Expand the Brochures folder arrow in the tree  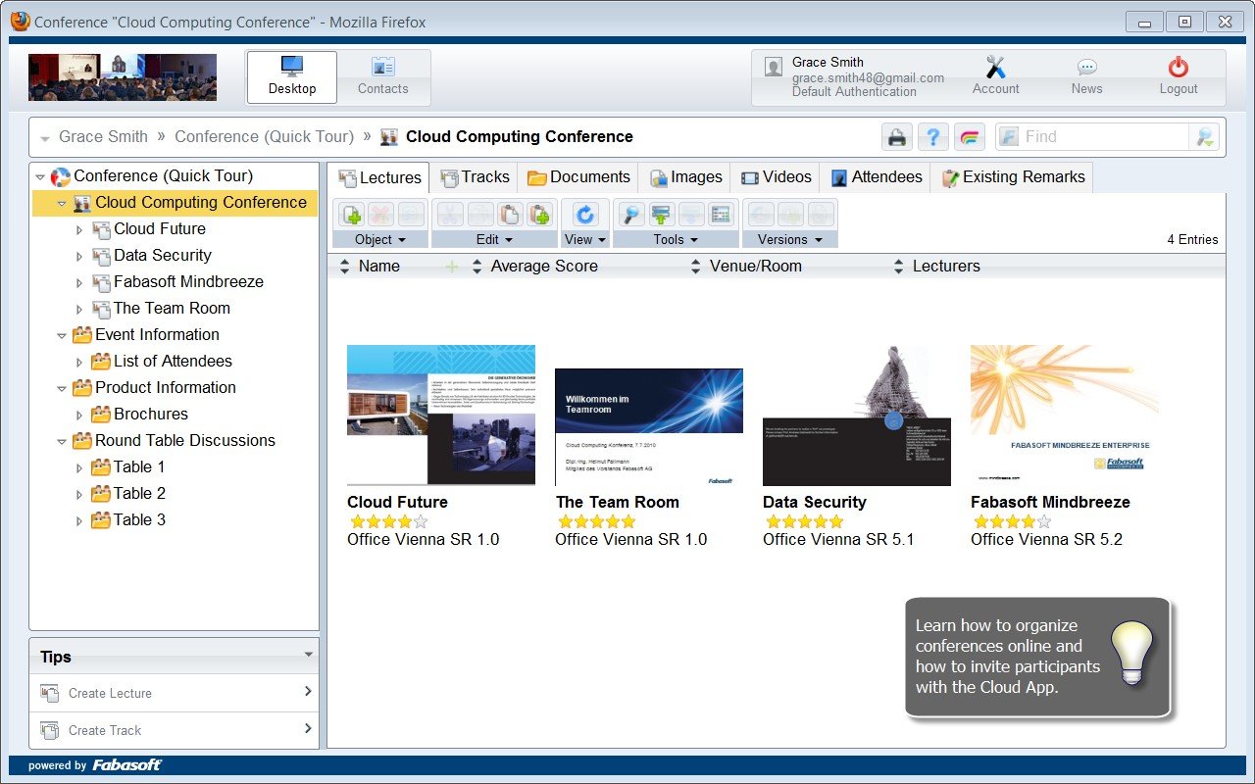[x=80, y=415]
